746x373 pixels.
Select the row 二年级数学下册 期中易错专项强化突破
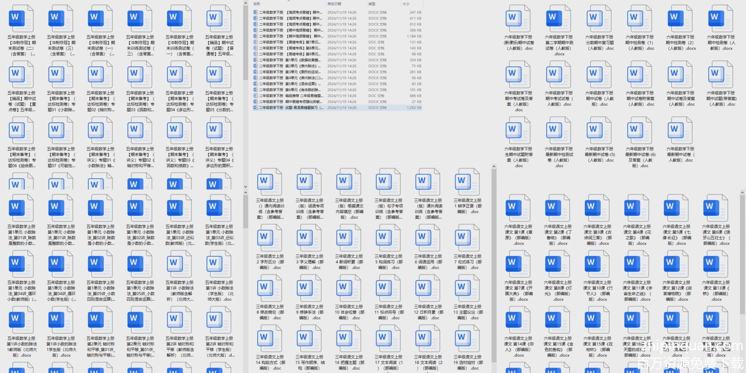(x=337, y=102)
